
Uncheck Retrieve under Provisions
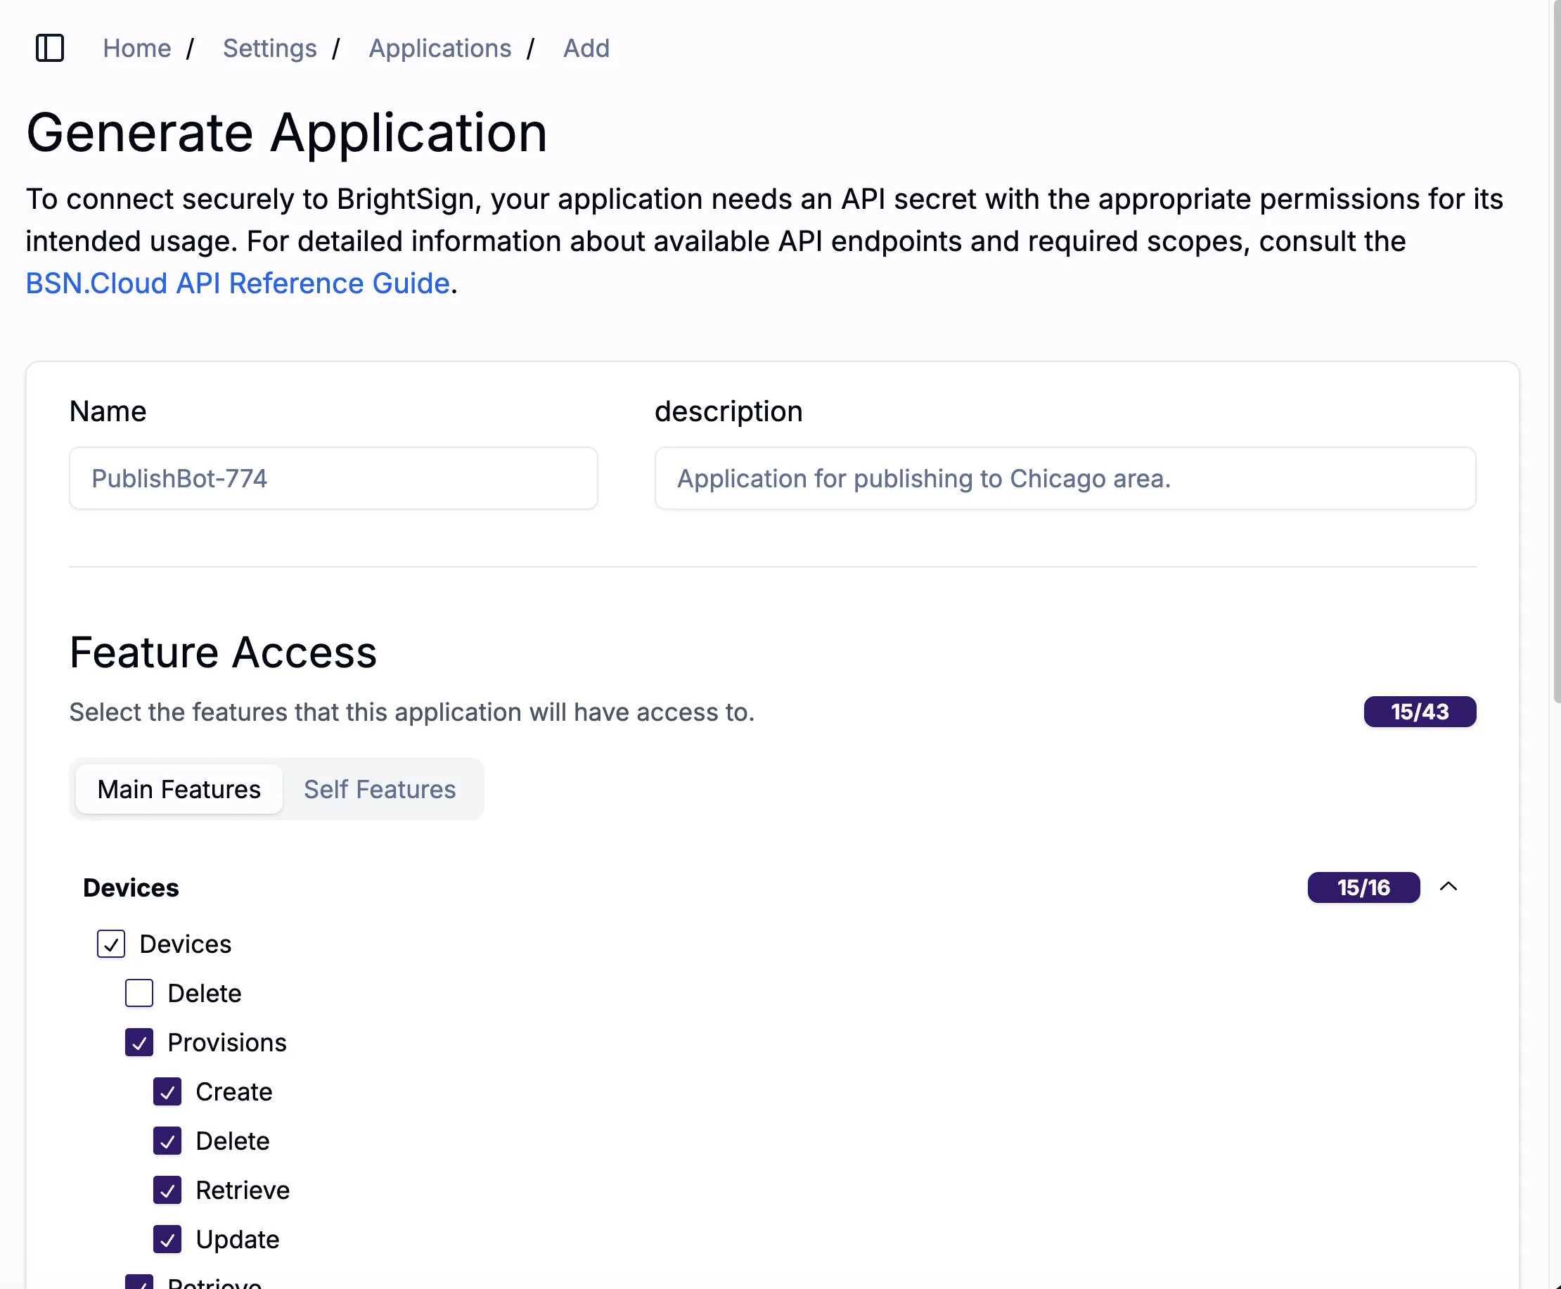(168, 1191)
